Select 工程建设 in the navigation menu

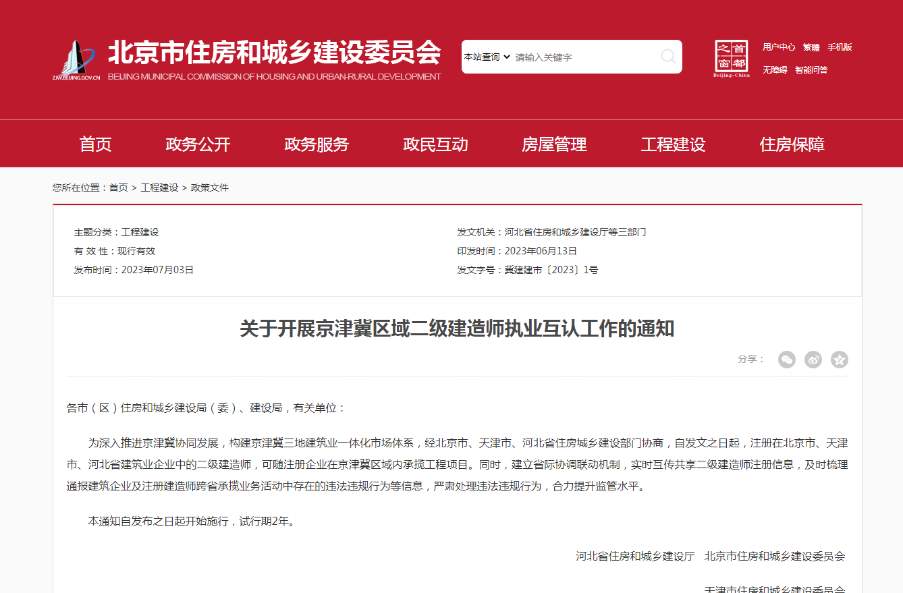click(x=672, y=144)
